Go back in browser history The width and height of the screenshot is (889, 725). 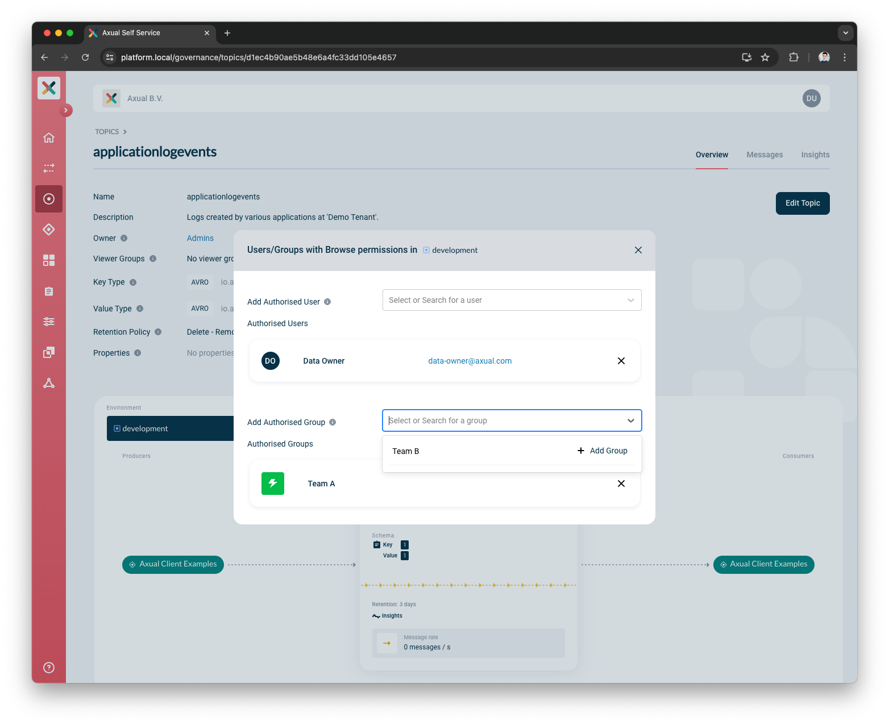[44, 57]
